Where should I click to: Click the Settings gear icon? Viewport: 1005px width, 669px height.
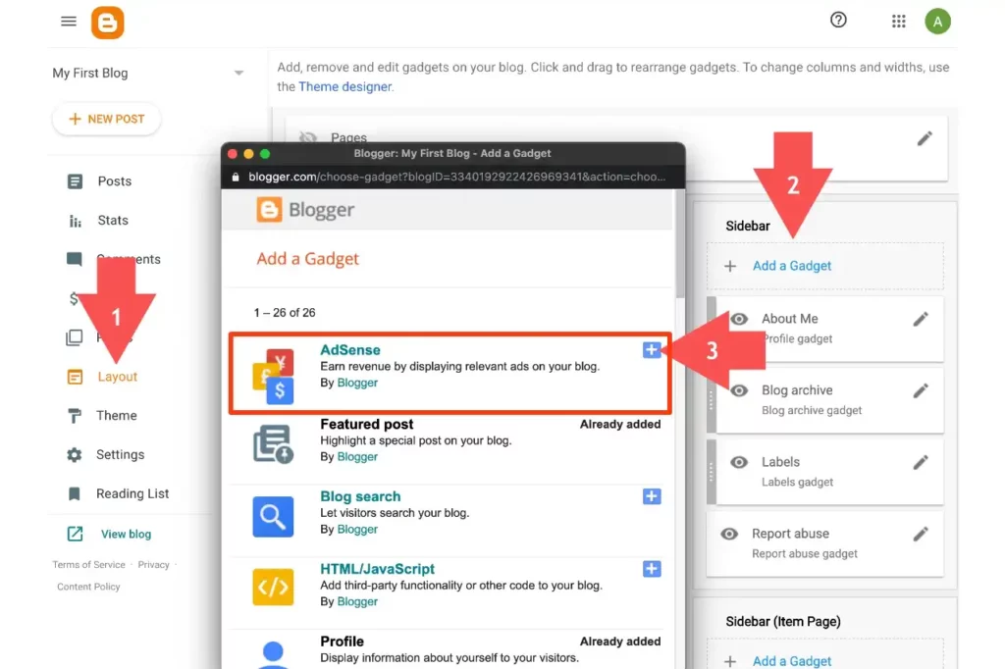[75, 455]
